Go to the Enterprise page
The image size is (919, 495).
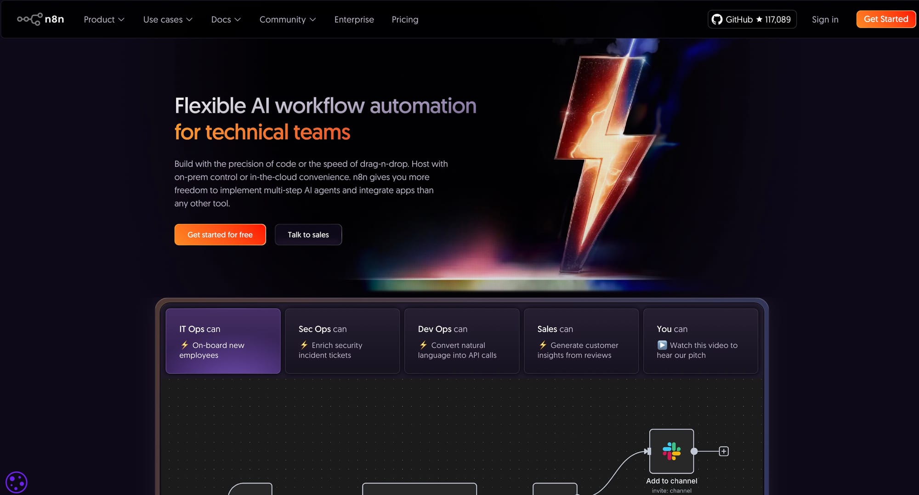[354, 19]
